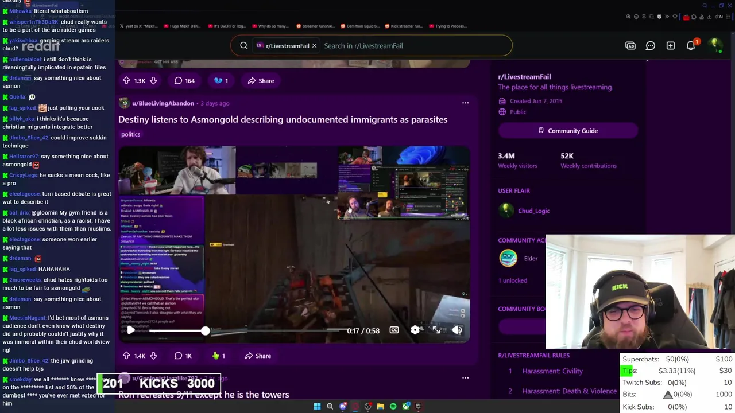The width and height of the screenshot is (735, 413).
Task: Open the Reddit advertise icon
Action: tap(630, 45)
